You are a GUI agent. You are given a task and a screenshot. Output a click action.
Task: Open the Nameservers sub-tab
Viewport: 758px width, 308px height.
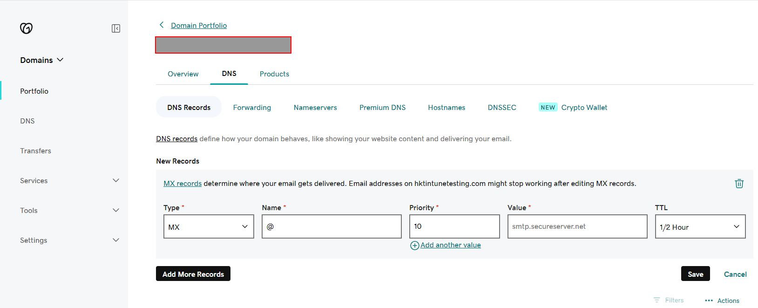point(315,108)
